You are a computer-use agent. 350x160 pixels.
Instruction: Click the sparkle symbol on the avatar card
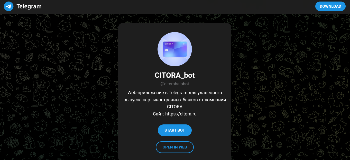click(184, 44)
